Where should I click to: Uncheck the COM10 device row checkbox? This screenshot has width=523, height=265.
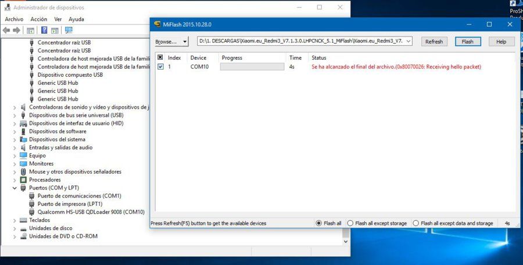click(x=160, y=67)
